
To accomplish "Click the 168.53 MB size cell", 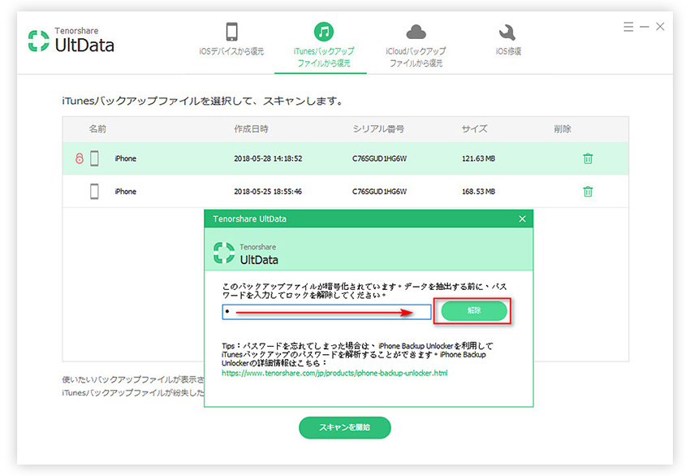I will click(x=478, y=192).
